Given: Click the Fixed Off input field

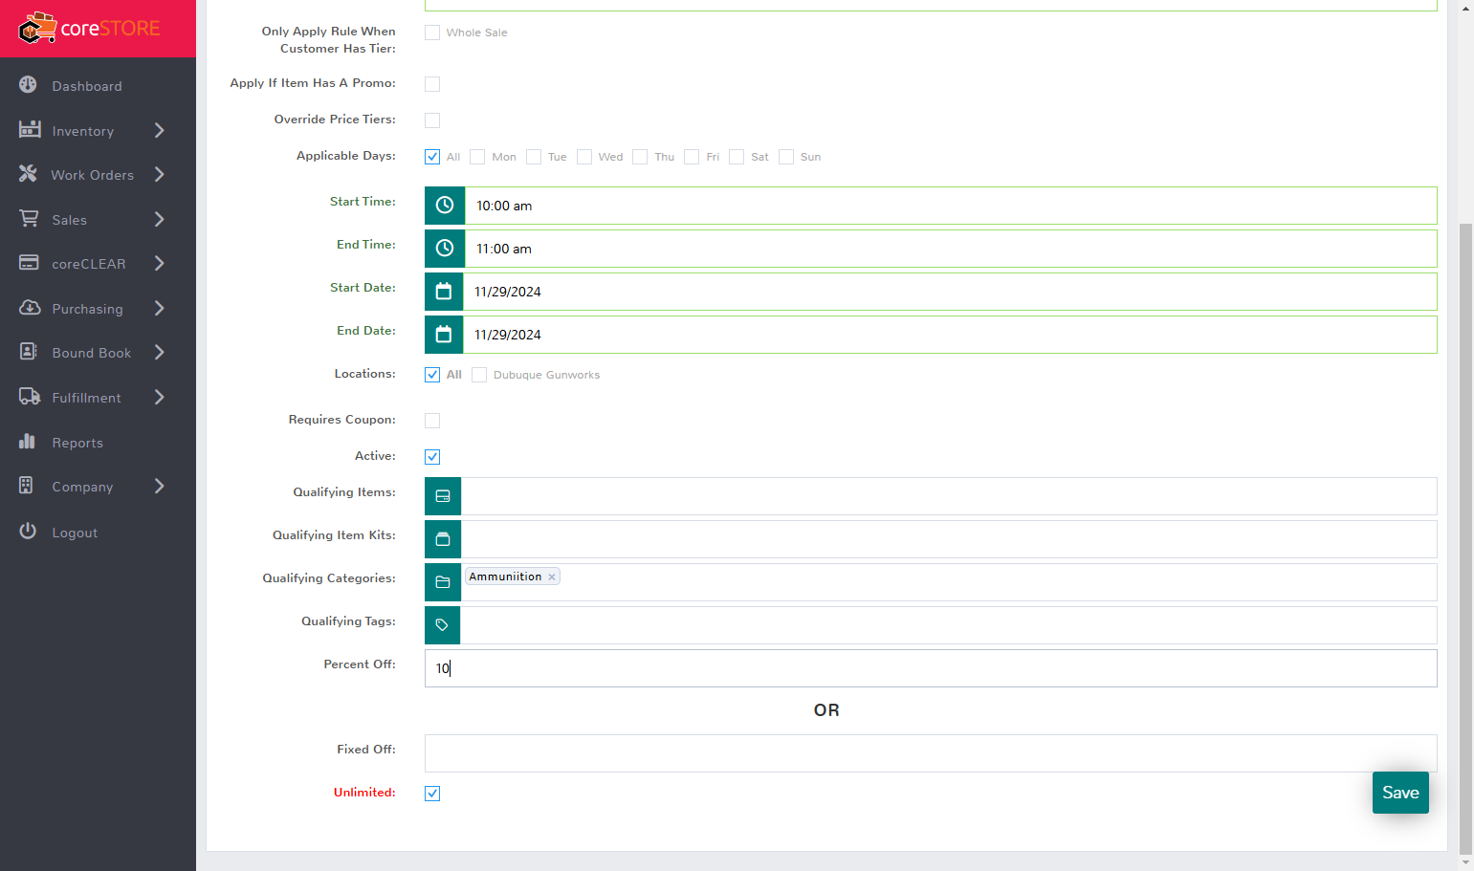Looking at the screenshot, I should pyautogui.click(x=931, y=753).
